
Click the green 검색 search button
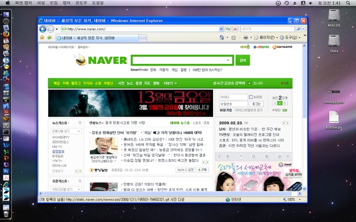[x=243, y=60]
